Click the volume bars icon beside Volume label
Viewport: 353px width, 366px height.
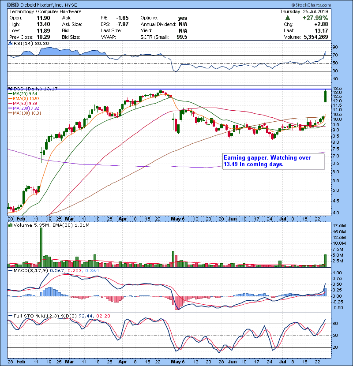10,225
